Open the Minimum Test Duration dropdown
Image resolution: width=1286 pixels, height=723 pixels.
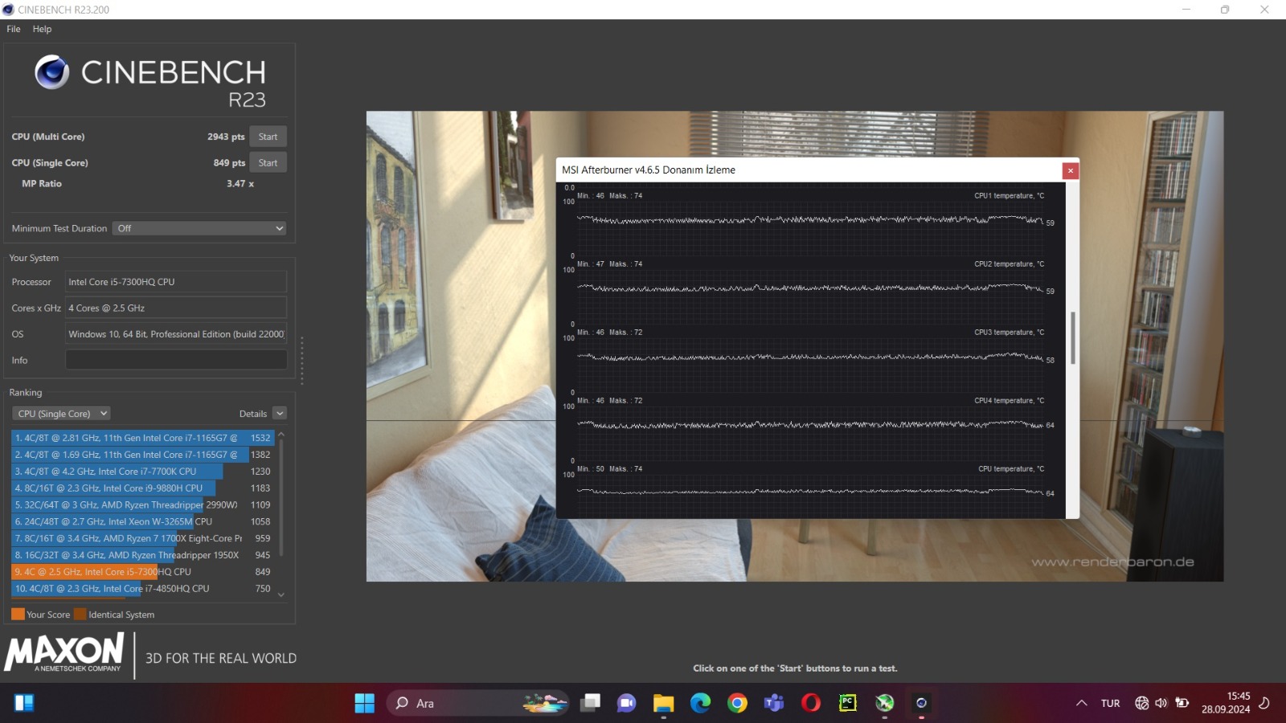(199, 228)
